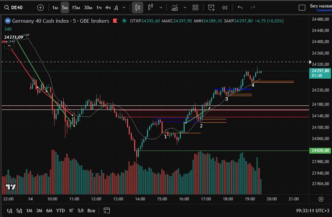Open the go-to-date calendar icon
This screenshot has height=217, width=332.
pos(107,210)
